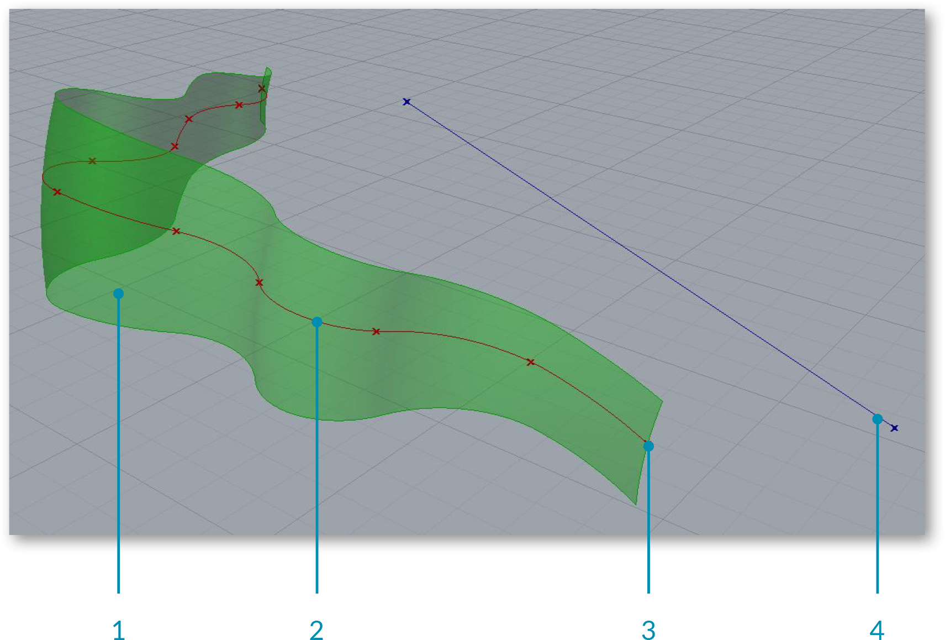This screenshot has width=945, height=640.
Task: Select the blue line's lower-right end point marker
Action: pyautogui.click(x=894, y=428)
